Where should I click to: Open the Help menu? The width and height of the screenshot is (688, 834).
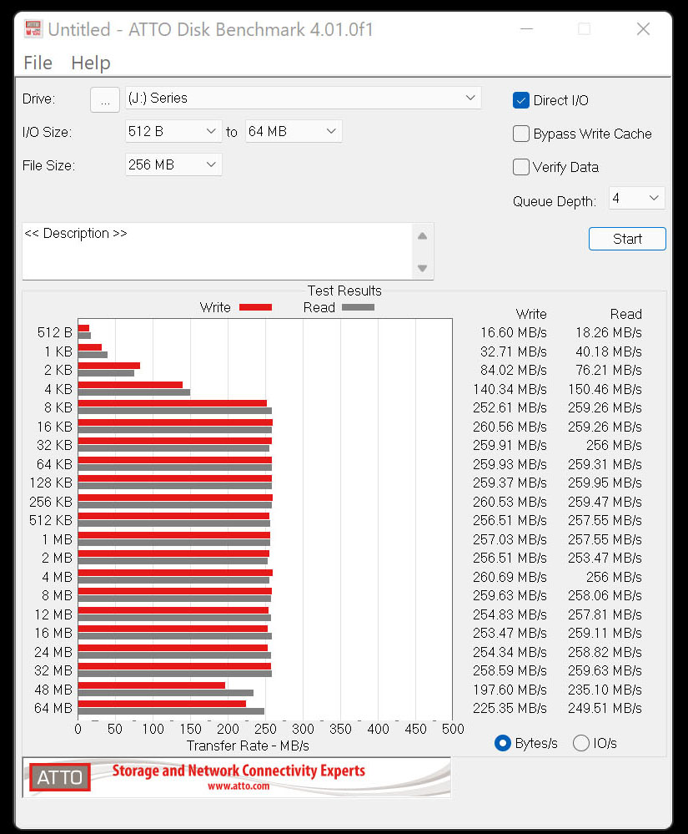[91, 63]
